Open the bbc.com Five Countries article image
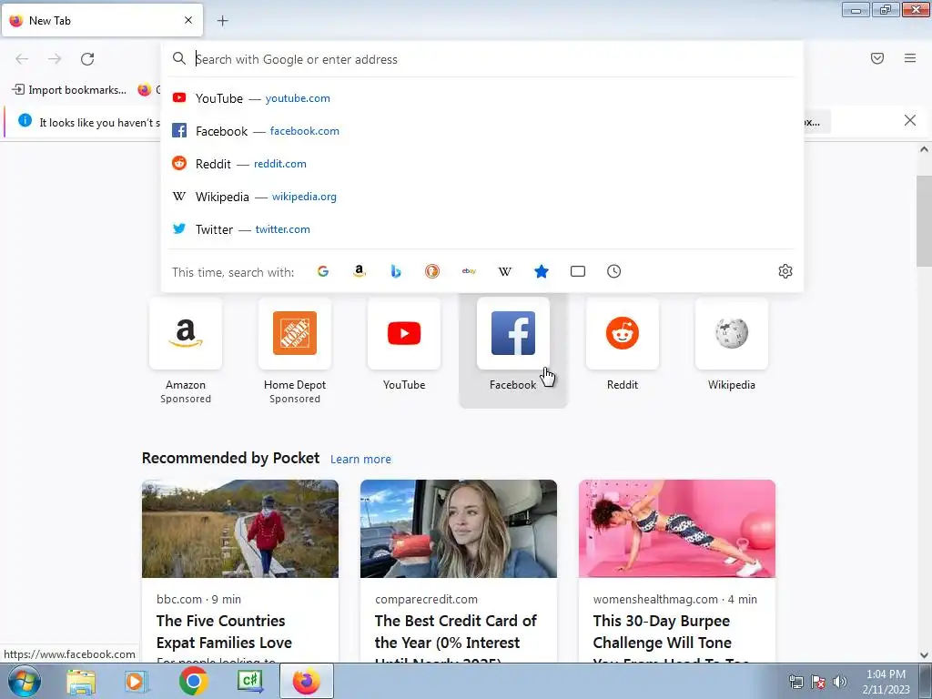Image resolution: width=932 pixels, height=699 pixels. coord(240,529)
